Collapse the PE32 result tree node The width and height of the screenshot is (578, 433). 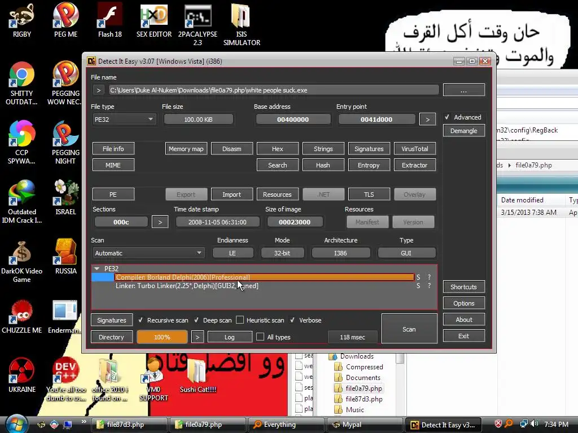97,269
